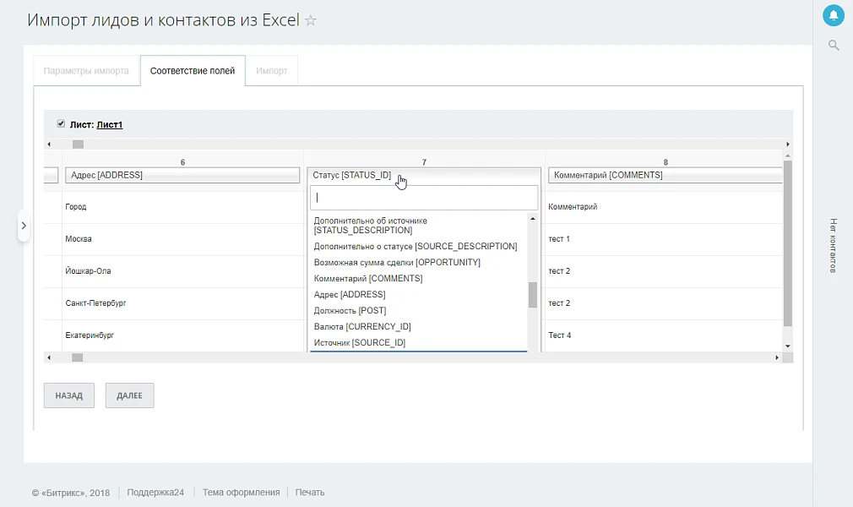Click table vertical scrollbar down arrow
The height and width of the screenshot is (507, 853).
788,346
